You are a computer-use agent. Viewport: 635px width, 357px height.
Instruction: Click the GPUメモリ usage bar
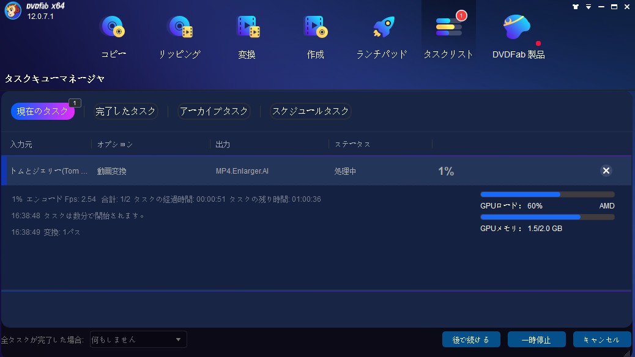click(547, 218)
